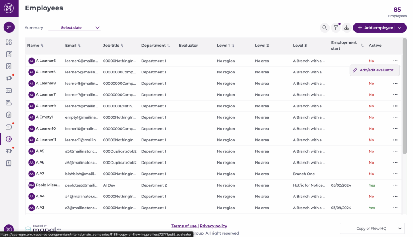Open the Terms of use link
This screenshot has height=237, width=413.
(x=184, y=226)
